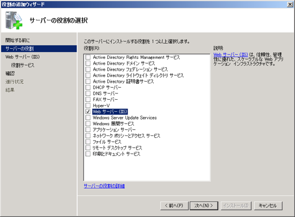Close the 役割の追加ウィザード window
Image resolution: width=295 pixels, height=217 pixels.
coord(290,5)
